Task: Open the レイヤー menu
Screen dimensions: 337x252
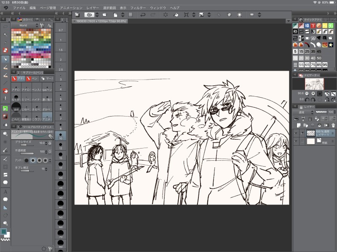Action: click(93, 8)
